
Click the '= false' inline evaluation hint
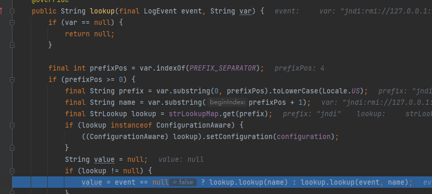point(183,182)
